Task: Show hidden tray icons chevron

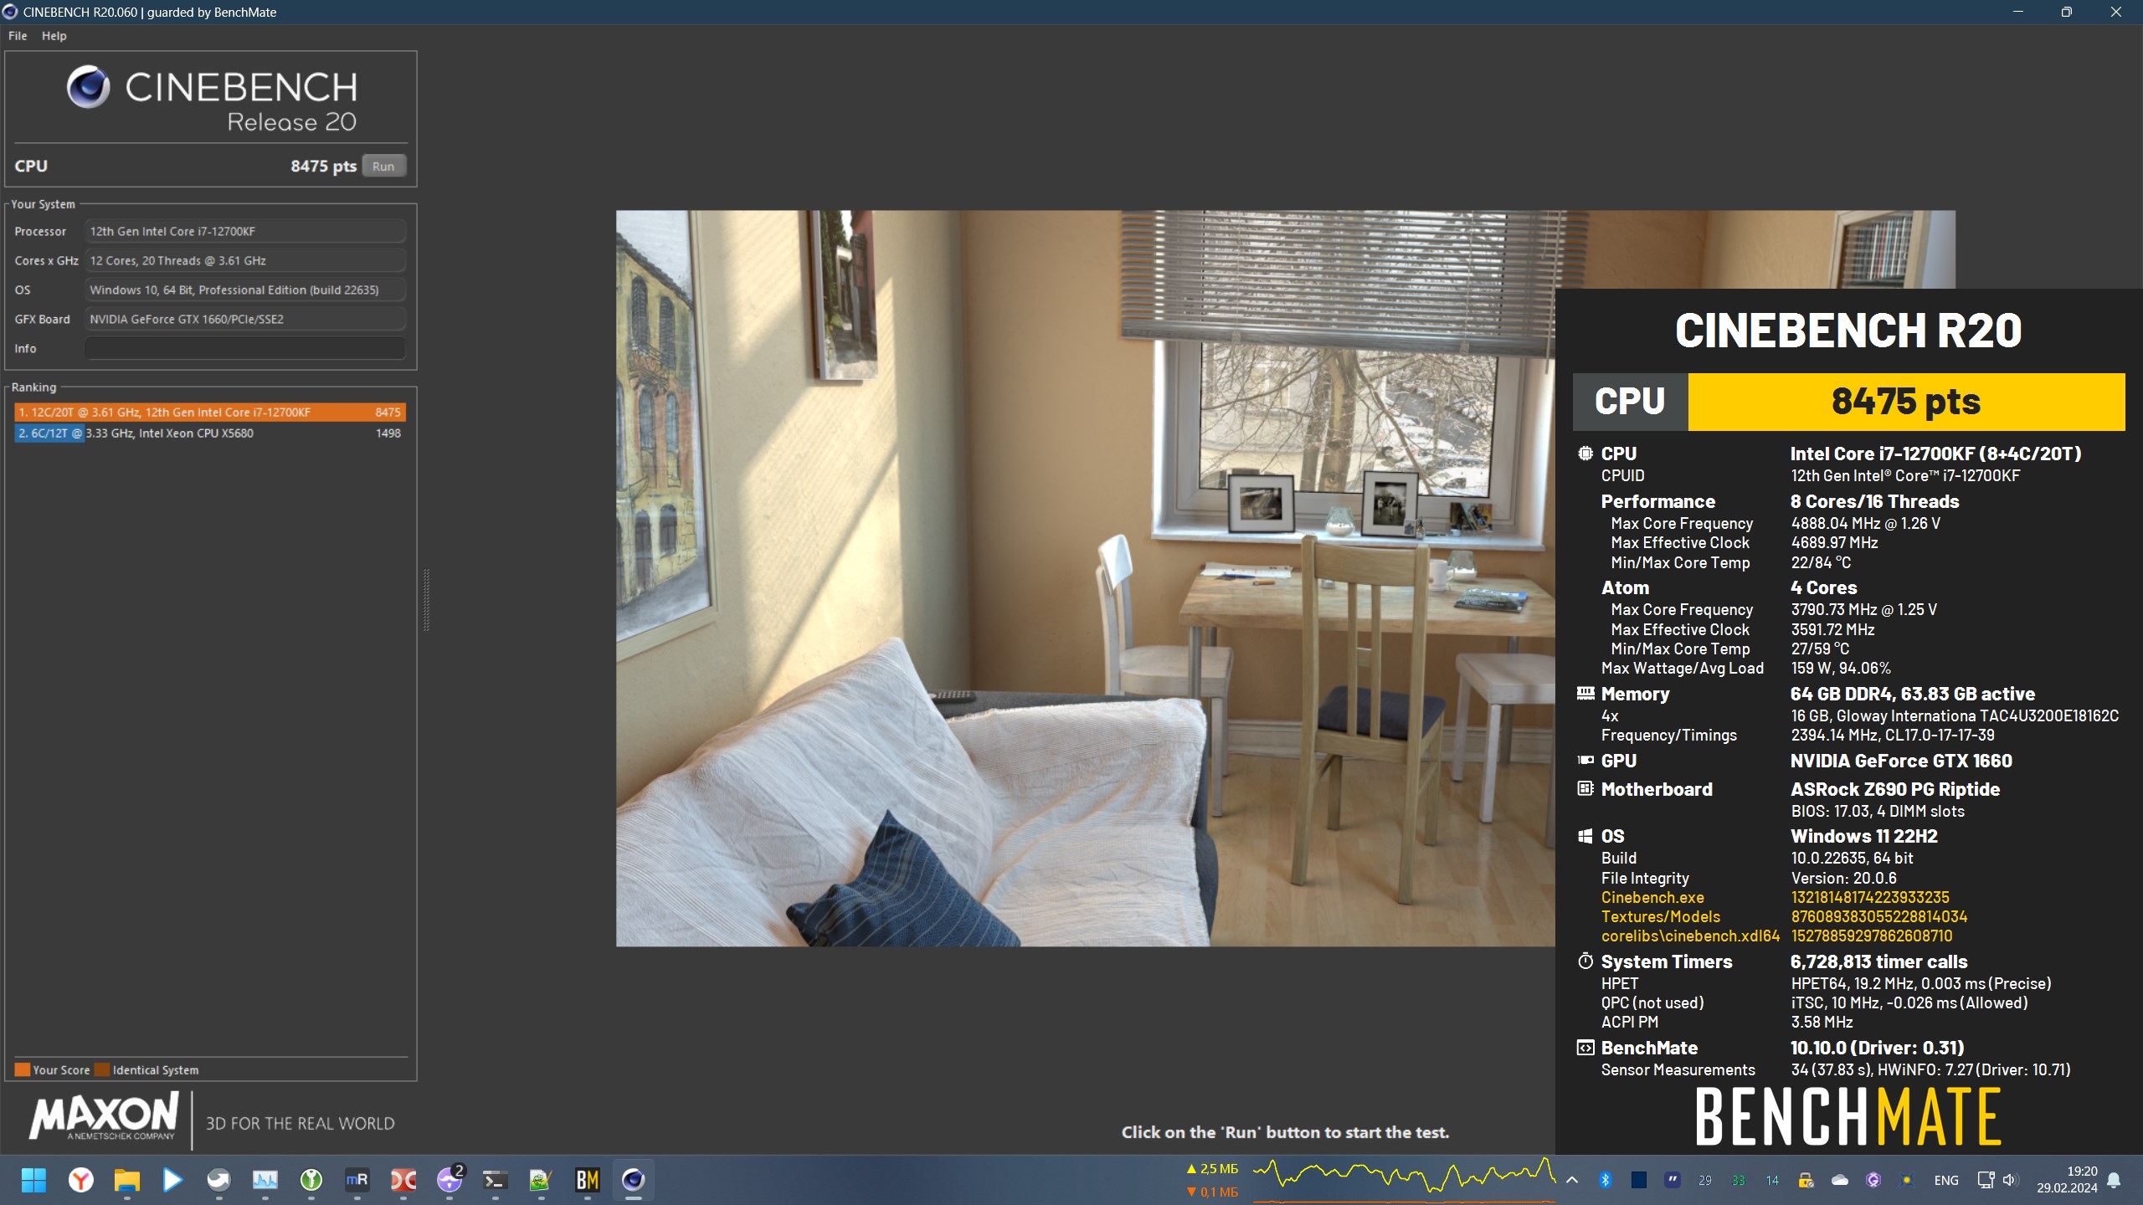Action: pyautogui.click(x=1572, y=1180)
